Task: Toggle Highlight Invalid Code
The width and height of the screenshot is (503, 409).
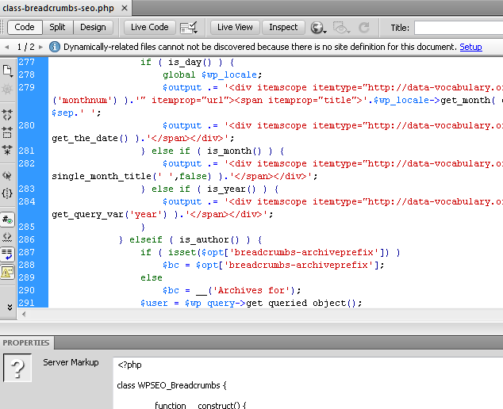Action: [7, 237]
